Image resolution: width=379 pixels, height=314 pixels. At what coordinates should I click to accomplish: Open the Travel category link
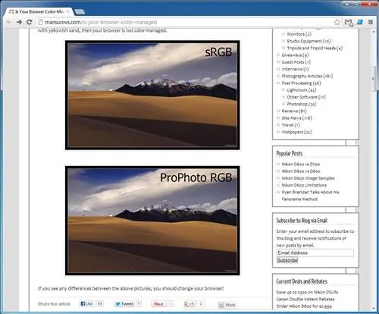click(x=291, y=125)
